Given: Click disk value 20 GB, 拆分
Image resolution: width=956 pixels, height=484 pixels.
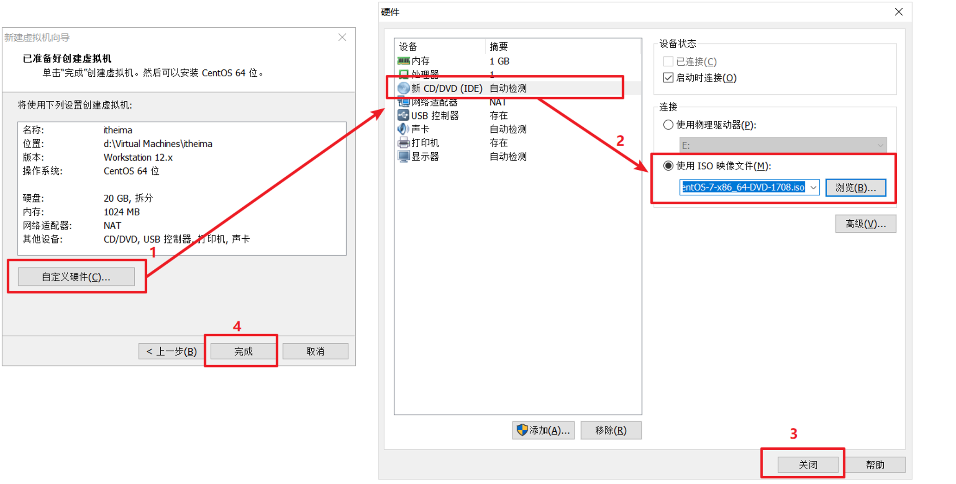Looking at the screenshot, I should [128, 198].
